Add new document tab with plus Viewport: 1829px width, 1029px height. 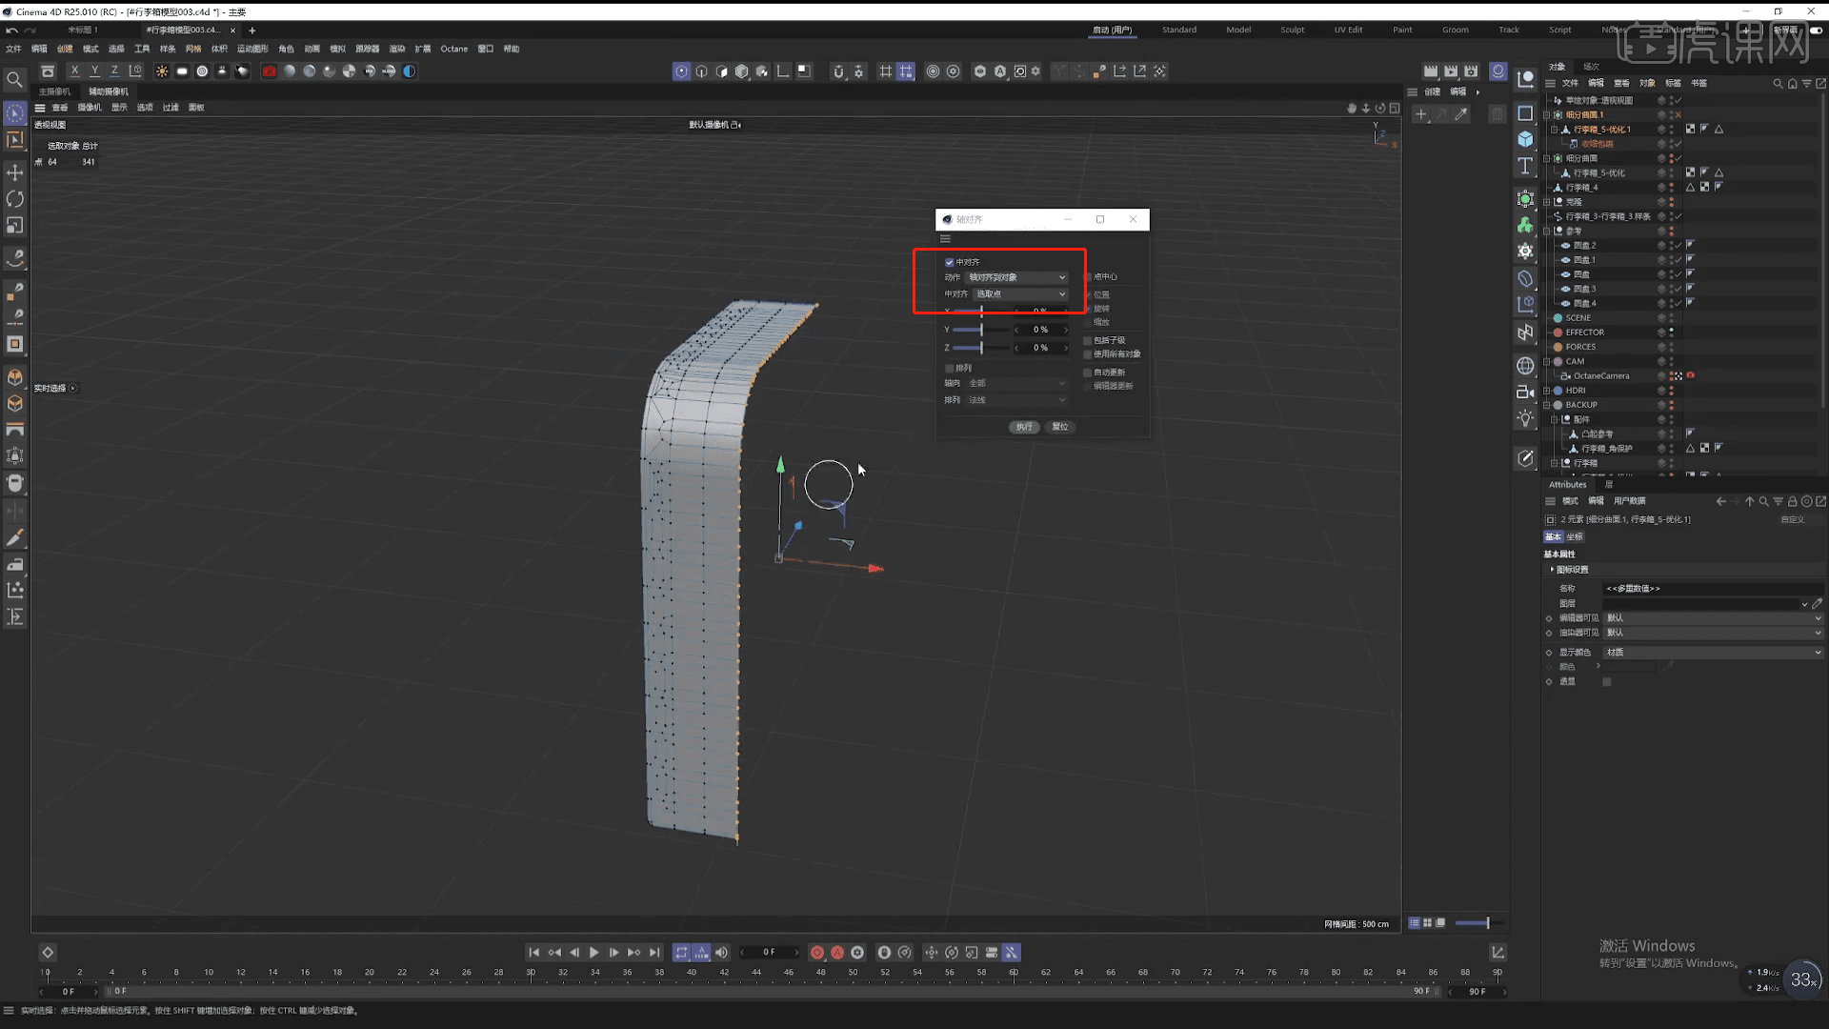point(252,30)
